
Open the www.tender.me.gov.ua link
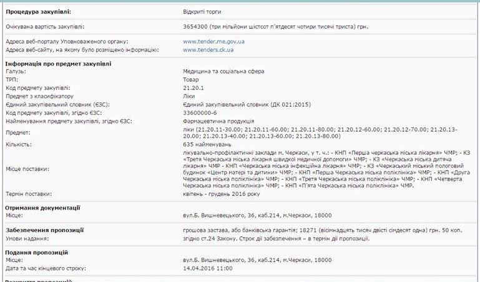pyautogui.click(x=213, y=42)
